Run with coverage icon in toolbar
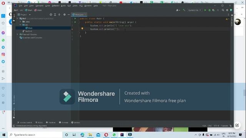 214,10
